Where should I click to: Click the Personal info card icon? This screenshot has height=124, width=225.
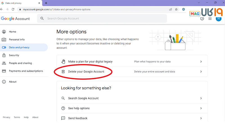4,39
